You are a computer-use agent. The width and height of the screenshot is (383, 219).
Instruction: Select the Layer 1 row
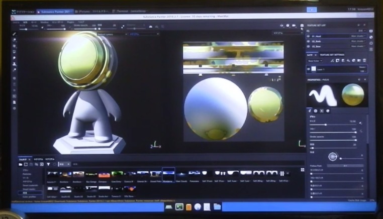[x=337, y=69]
